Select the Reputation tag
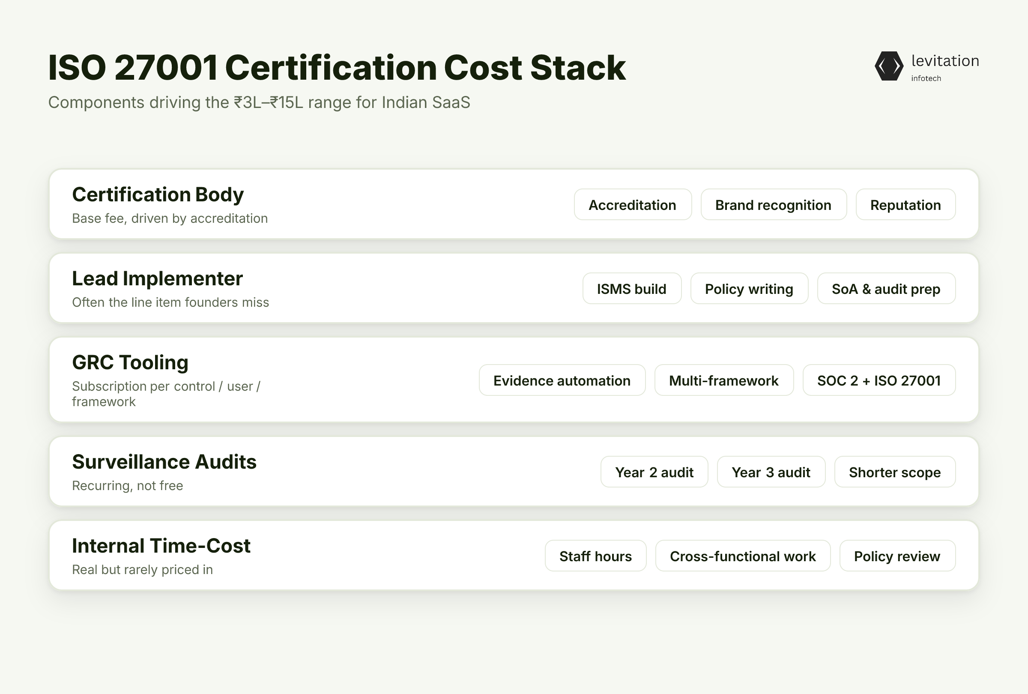 pos(905,204)
